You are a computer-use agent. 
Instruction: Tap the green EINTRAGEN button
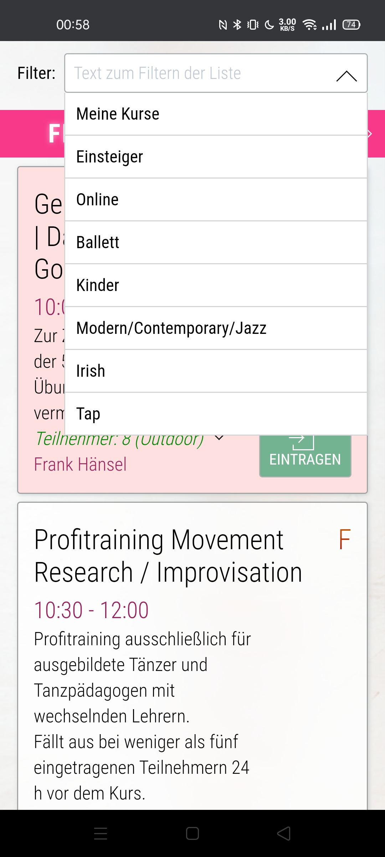[305, 456]
